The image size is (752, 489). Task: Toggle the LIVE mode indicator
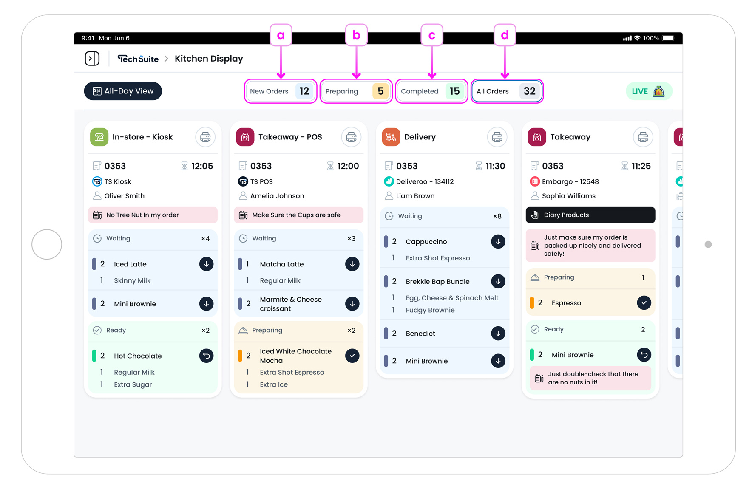point(648,91)
